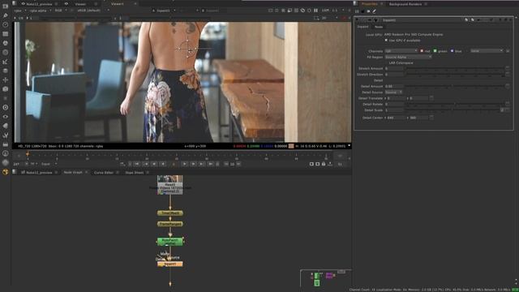The height and width of the screenshot is (292, 519).
Task: Select the Read3 node thumbnail in Node Graph
Action: tap(169, 184)
